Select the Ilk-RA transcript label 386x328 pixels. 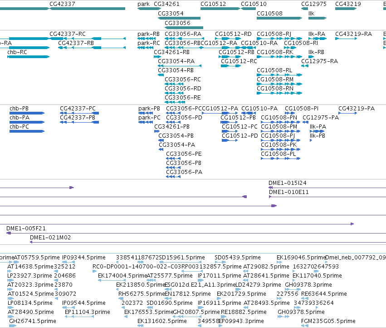point(317,34)
